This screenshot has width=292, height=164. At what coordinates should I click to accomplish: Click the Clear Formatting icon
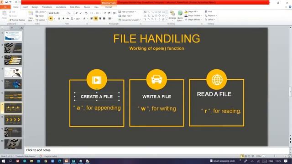pyautogui.click(x=86, y=13)
